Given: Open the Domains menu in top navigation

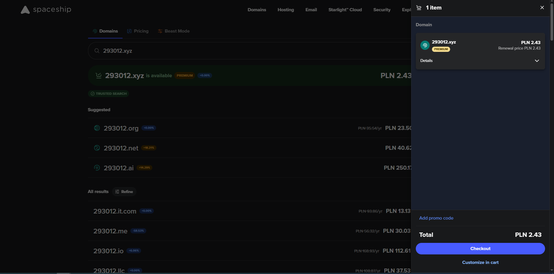Looking at the screenshot, I should pos(257,10).
